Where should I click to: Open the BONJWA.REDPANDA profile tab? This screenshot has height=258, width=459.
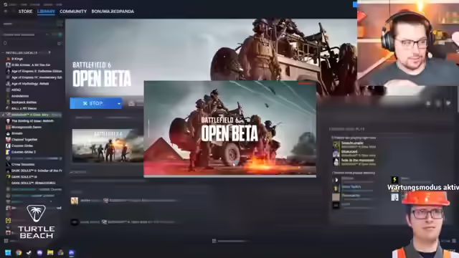113,11
